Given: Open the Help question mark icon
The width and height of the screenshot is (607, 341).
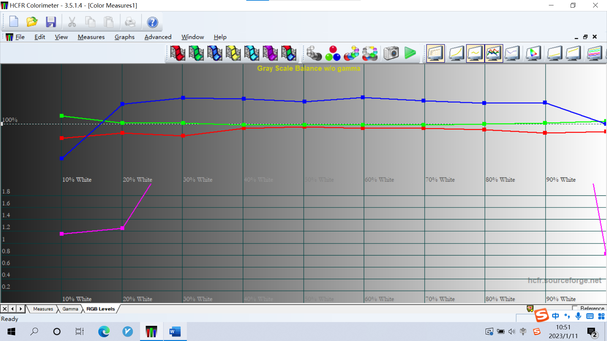Looking at the screenshot, I should pyautogui.click(x=152, y=22).
